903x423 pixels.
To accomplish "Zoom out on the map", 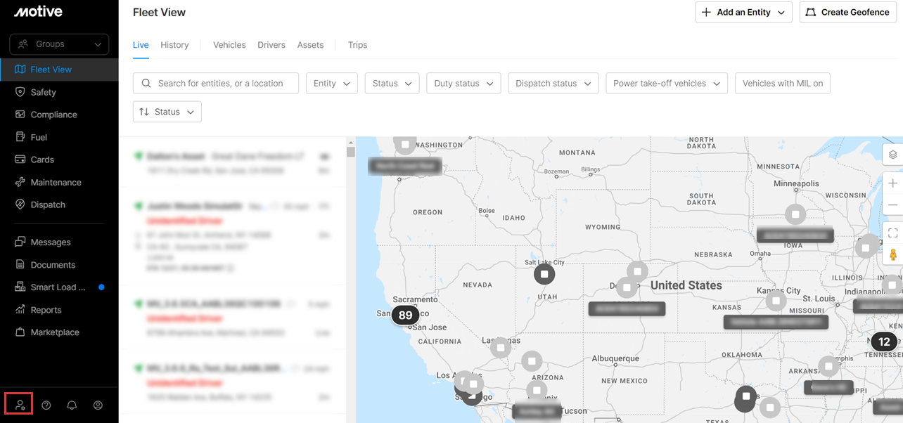I will pyautogui.click(x=892, y=205).
